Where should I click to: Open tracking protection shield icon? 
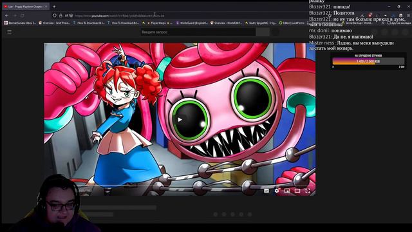55,15
